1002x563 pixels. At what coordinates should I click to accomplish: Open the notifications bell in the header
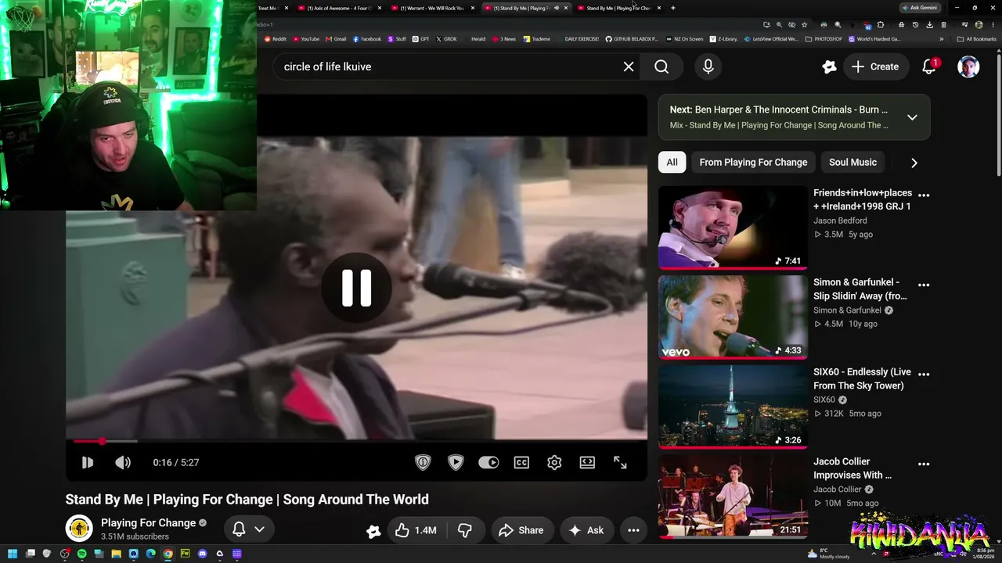coord(929,66)
